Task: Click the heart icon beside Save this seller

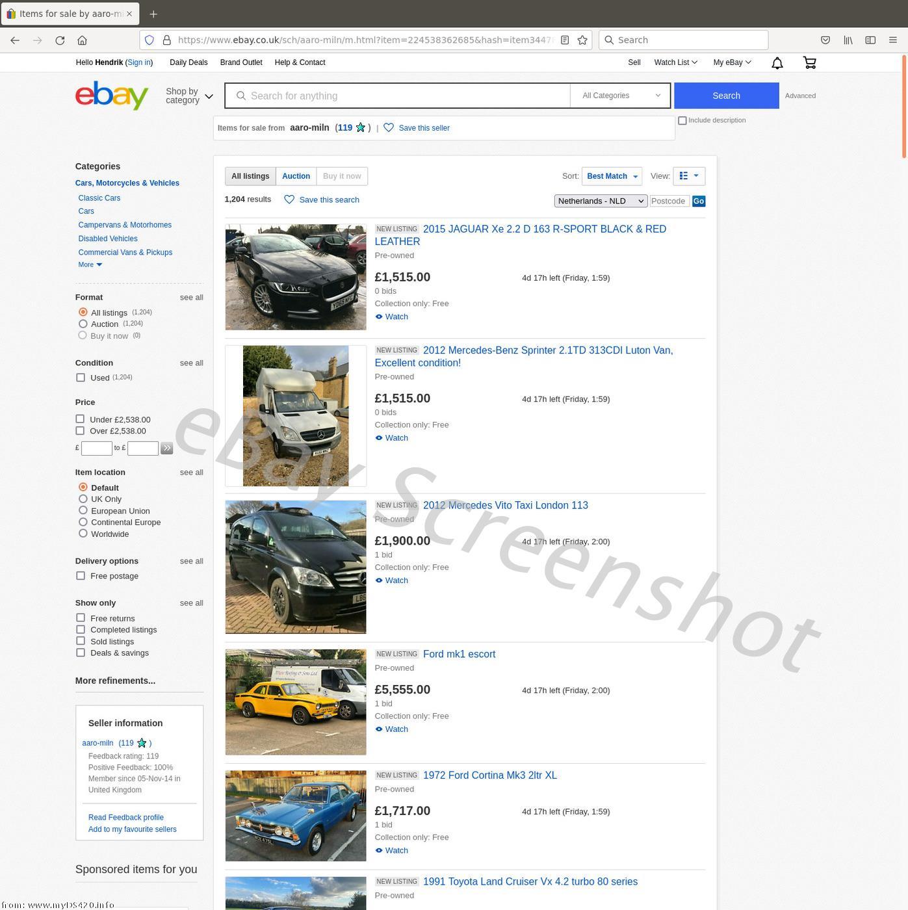Action: (x=389, y=128)
